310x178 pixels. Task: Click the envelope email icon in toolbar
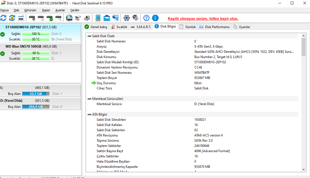tap(107, 18)
